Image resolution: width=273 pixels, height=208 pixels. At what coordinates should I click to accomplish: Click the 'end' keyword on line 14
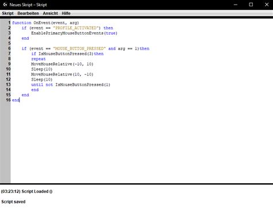point(35,90)
